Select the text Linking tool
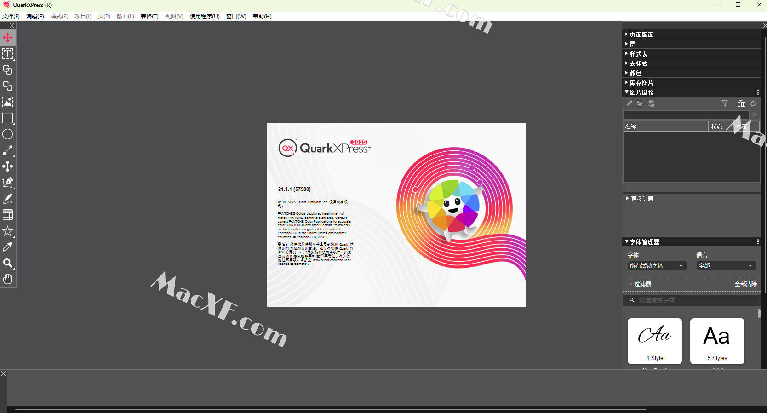Image resolution: width=767 pixels, height=413 pixels. [x=8, y=70]
